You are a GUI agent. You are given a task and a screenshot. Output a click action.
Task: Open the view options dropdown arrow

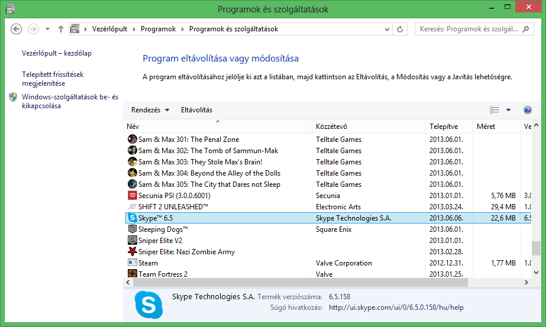(508, 110)
